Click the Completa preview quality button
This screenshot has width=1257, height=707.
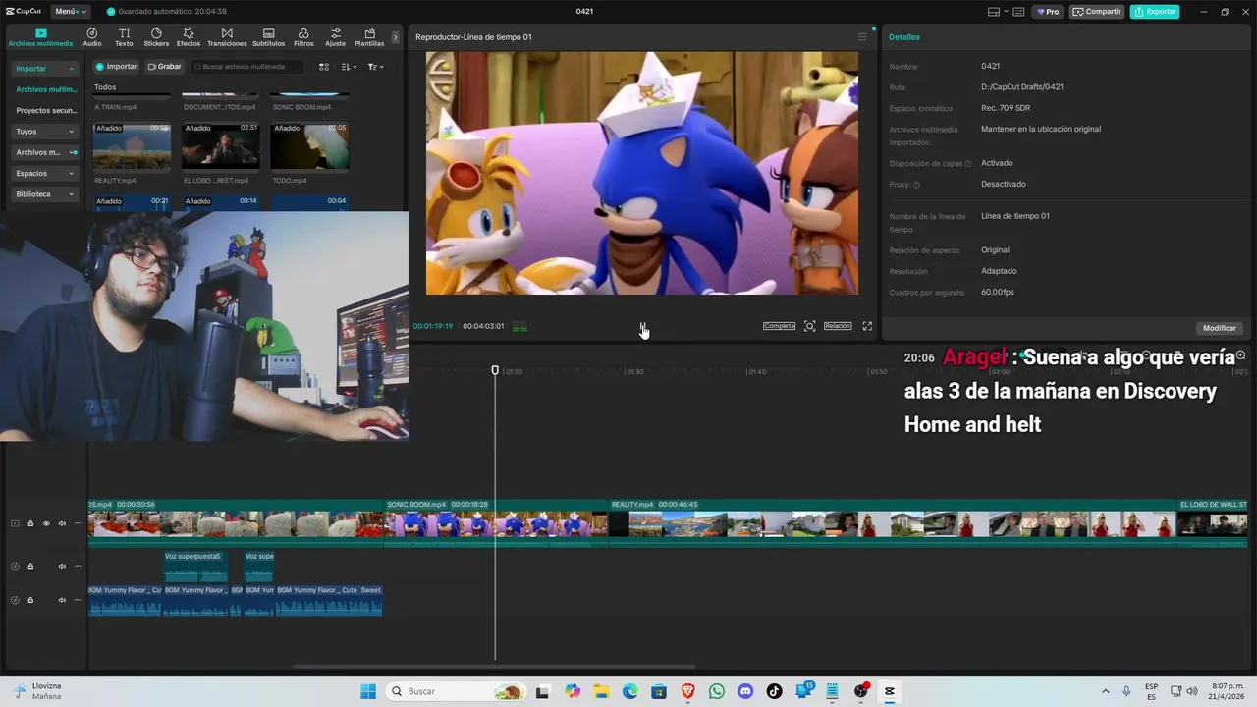(x=779, y=326)
